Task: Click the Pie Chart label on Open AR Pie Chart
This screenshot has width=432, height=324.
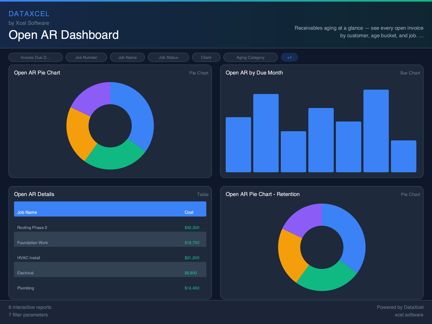Action: 199,73
